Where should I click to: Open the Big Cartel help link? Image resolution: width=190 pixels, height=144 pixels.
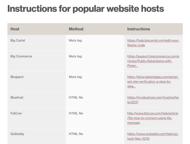tap(153, 43)
